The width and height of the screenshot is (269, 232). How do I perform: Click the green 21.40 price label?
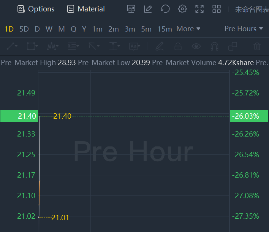point(19,116)
